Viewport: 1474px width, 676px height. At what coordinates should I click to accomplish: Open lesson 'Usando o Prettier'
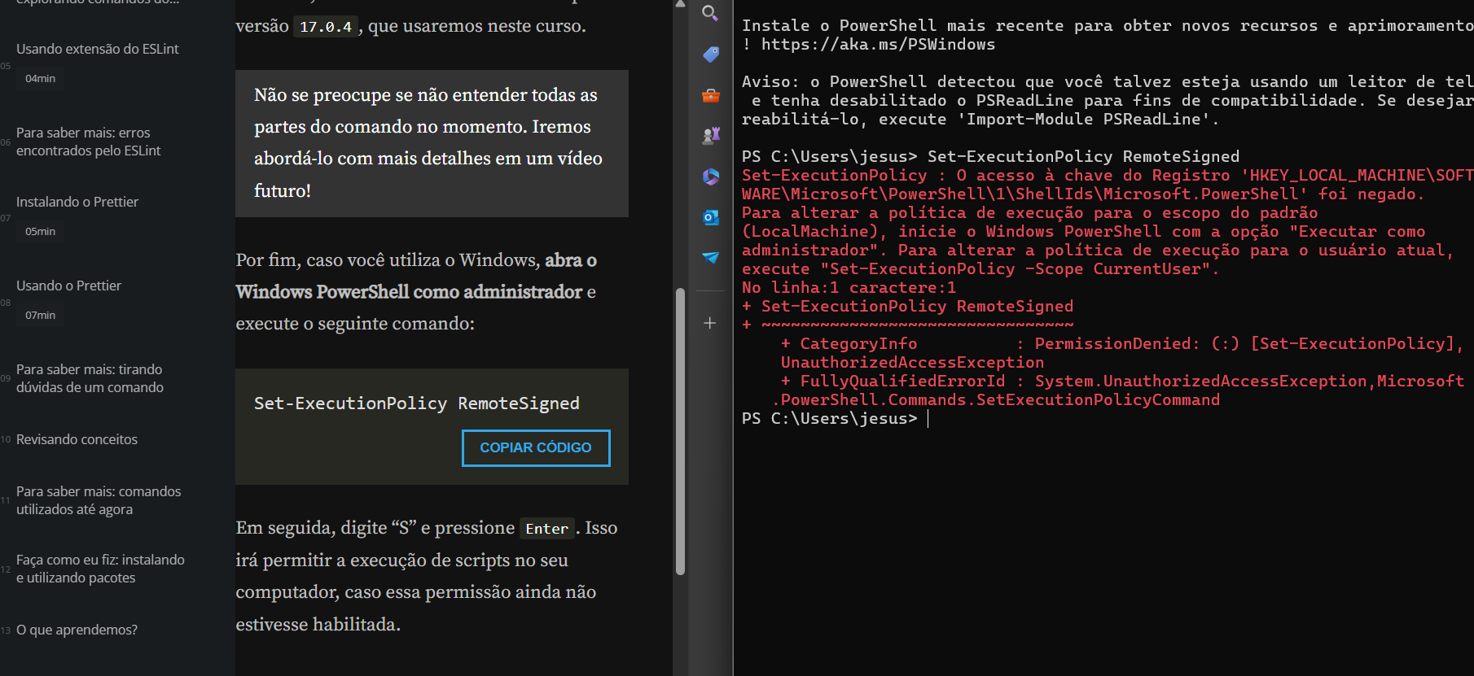[x=68, y=286]
